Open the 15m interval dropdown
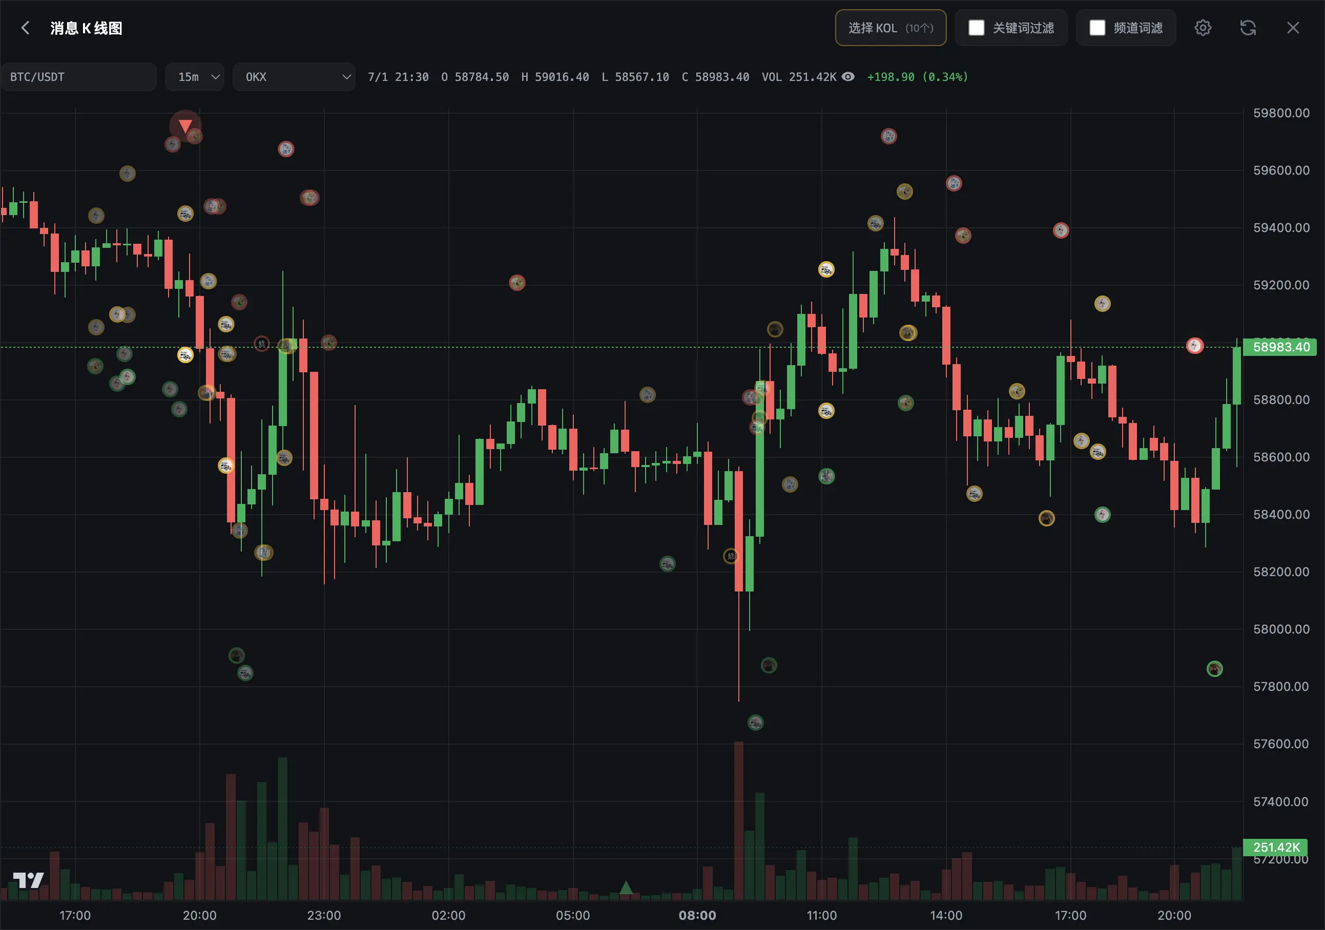The width and height of the screenshot is (1325, 930). pos(195,77)
